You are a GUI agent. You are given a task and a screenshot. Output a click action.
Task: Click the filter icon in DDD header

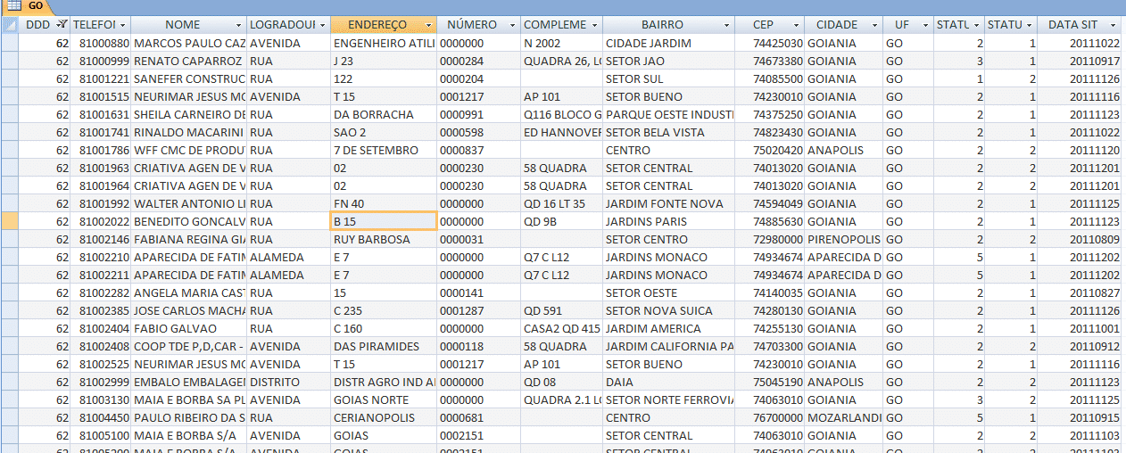coord(62,25)
